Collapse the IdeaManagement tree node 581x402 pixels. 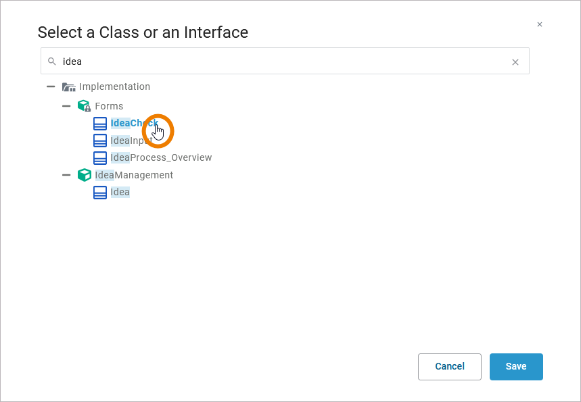point(66,175)
